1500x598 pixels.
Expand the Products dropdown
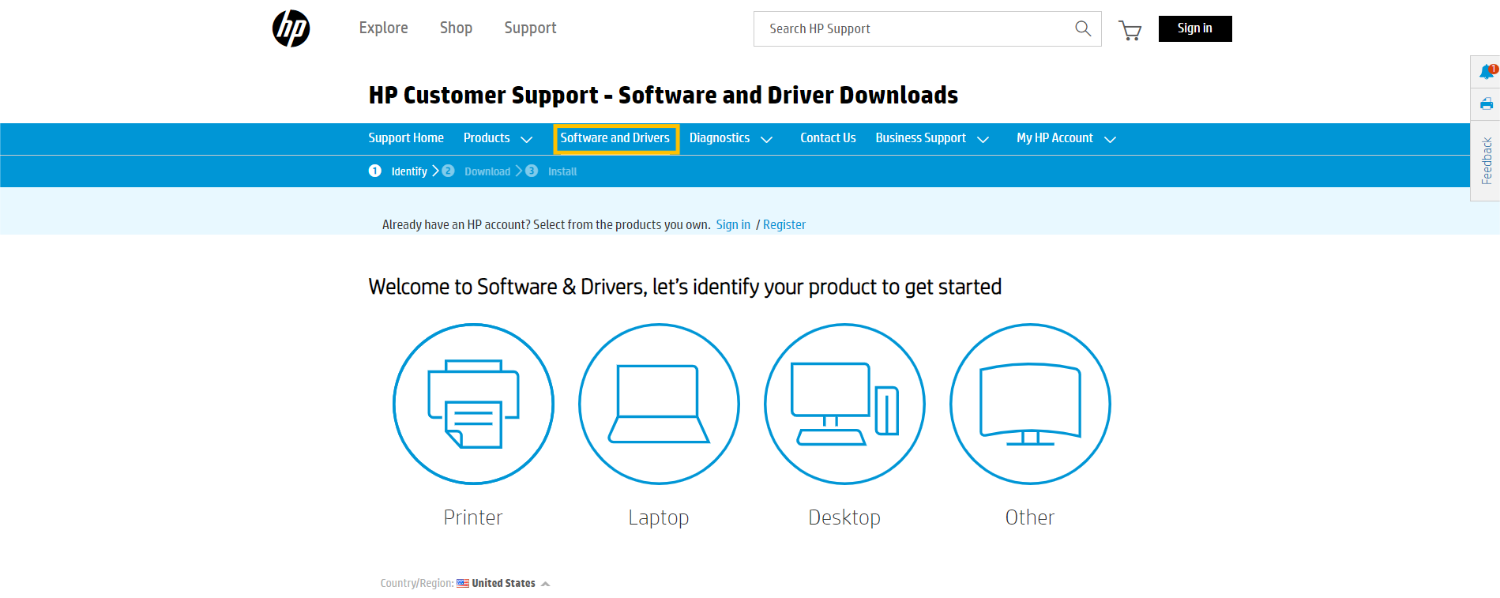527,140
